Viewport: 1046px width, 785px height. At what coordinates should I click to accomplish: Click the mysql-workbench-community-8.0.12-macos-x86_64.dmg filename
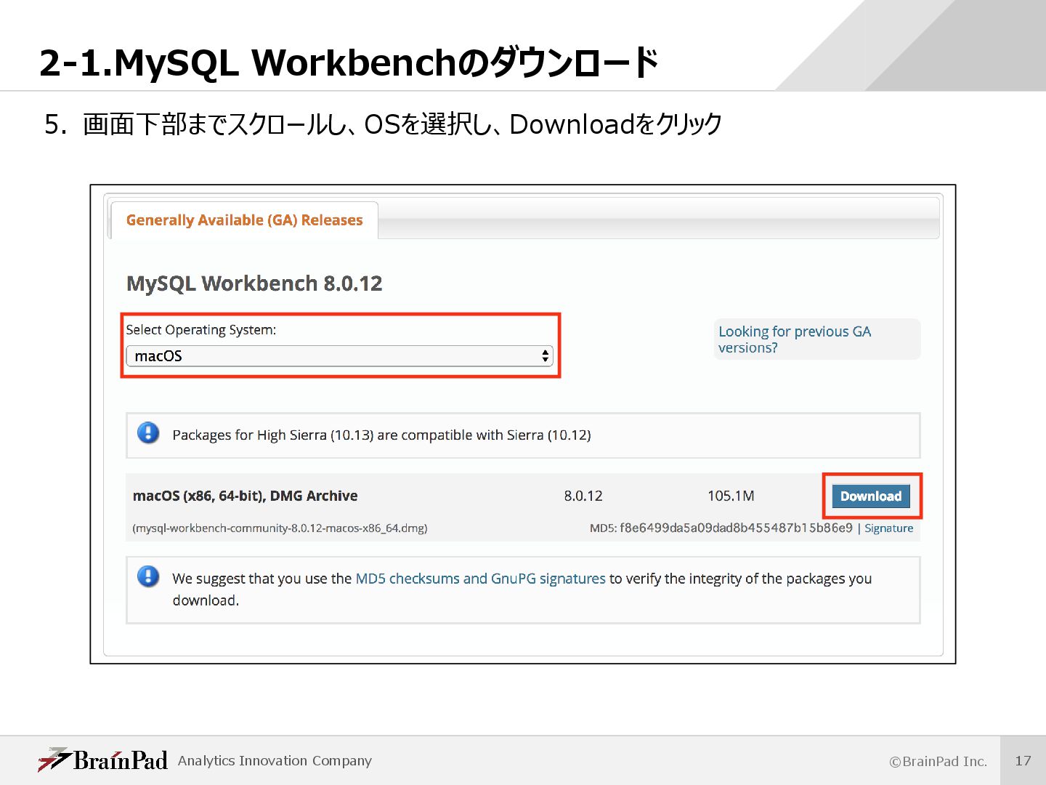click(280, 528)
